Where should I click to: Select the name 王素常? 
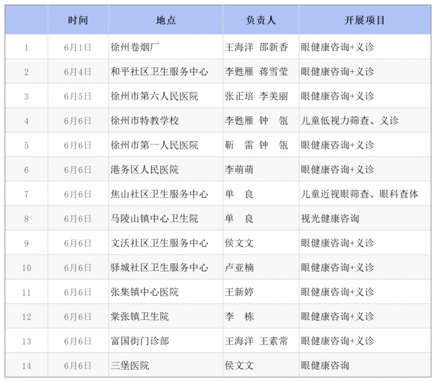pyautogui.click(x=274, y=341)
